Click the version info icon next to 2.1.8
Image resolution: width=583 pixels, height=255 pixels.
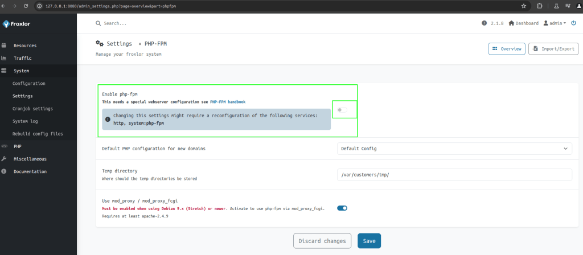[484, 23]
